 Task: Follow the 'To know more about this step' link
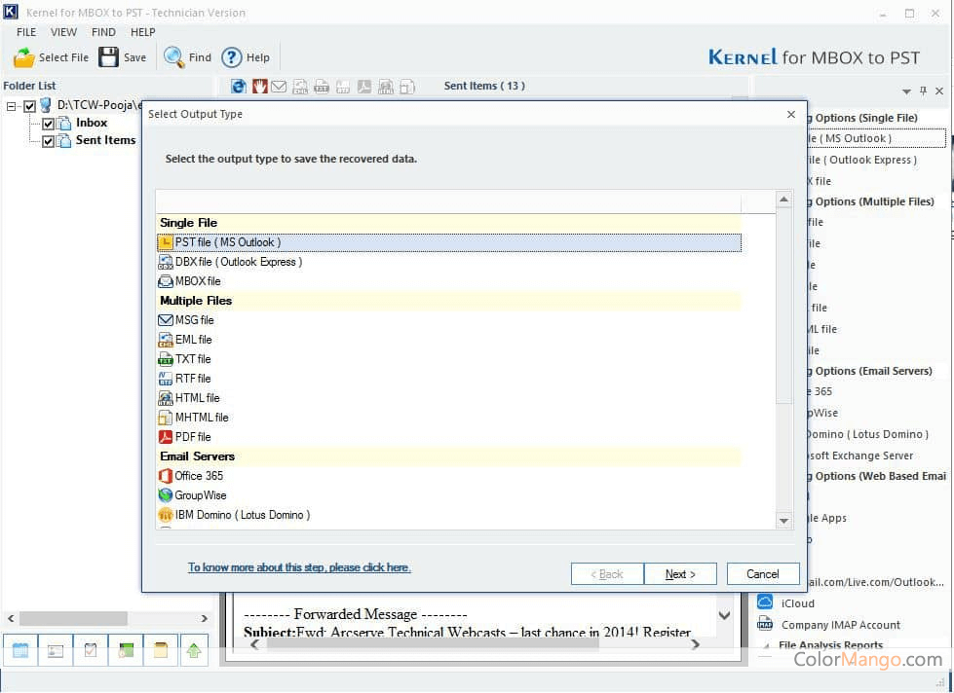pos(299,567)
